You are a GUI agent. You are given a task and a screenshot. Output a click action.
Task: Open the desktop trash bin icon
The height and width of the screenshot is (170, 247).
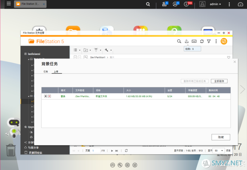pyautogui.click(x=11, y=150)
